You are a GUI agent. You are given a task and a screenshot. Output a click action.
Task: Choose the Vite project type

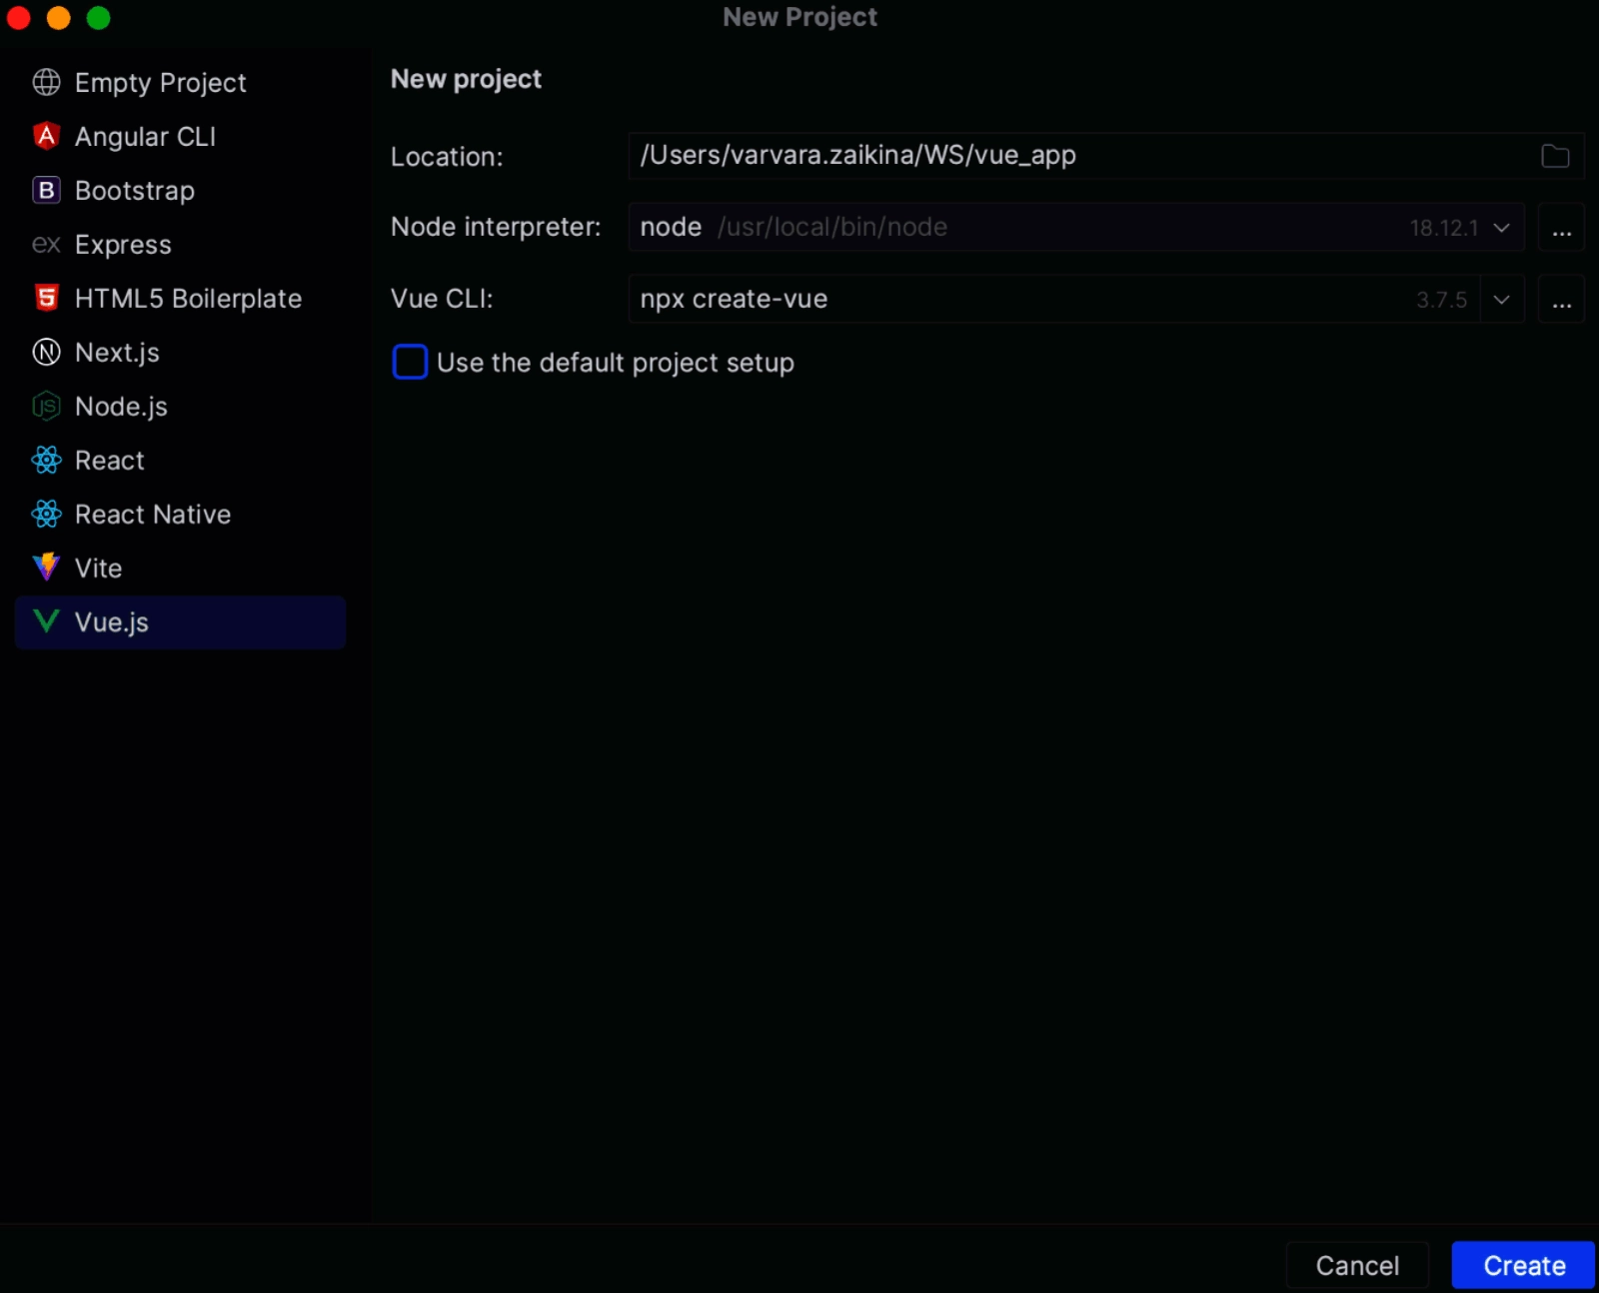click(x=180, y=568)
